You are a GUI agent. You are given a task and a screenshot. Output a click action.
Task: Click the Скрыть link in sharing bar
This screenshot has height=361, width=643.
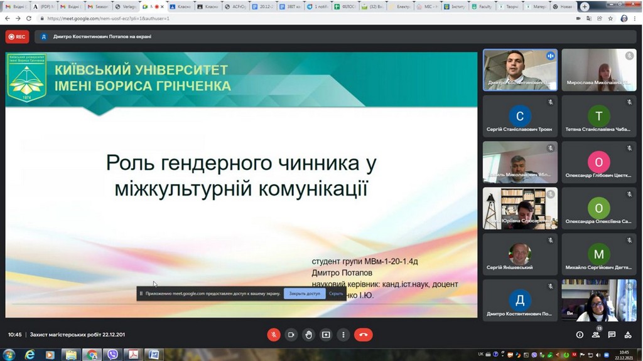336,293
